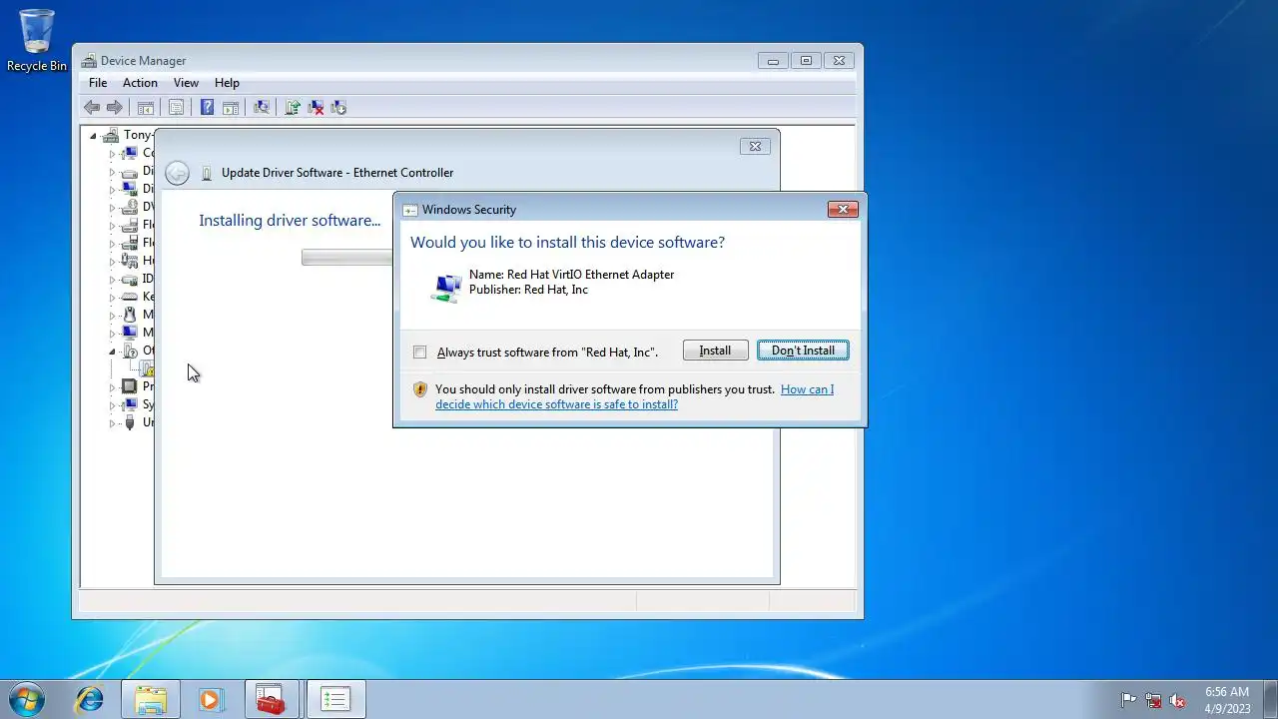Click Back arrow in Update Driver Software wizard
This screenshot has width=1278, height=719.
[x=177, y=173]
